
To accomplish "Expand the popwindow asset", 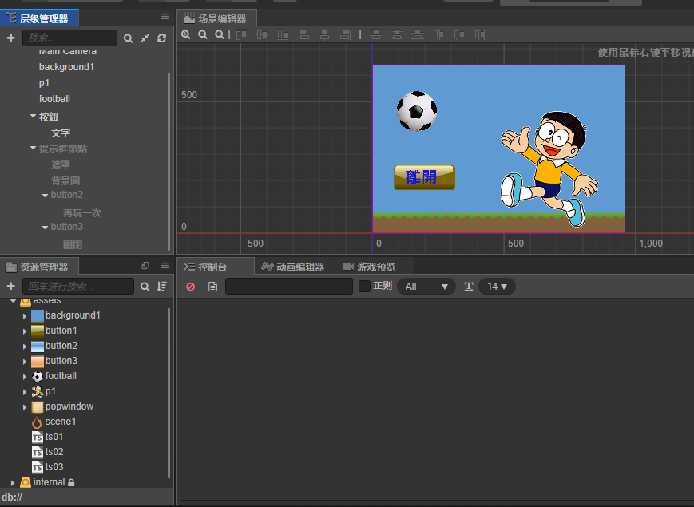I will click(x=25, y=407).
